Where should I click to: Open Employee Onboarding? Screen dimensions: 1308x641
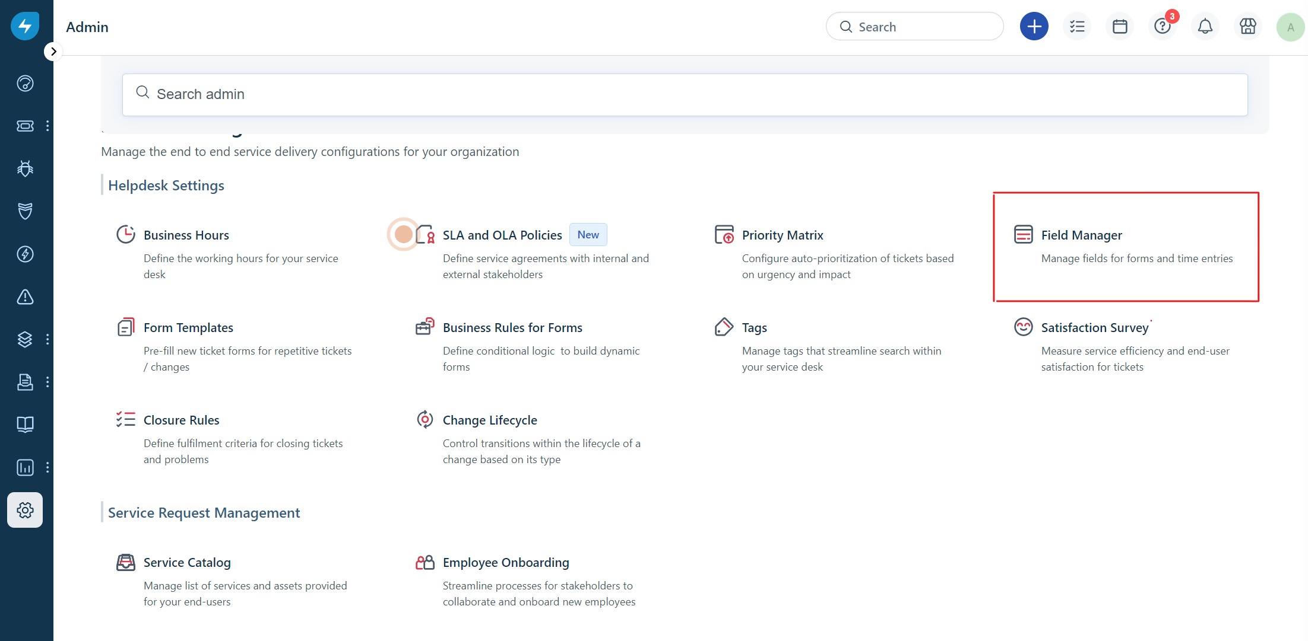click(506, 563)
